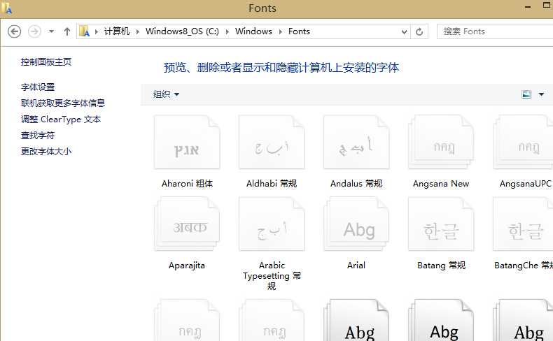
Task: Click the Arabic Typesetting 常规 label
Action: [272, 276]
